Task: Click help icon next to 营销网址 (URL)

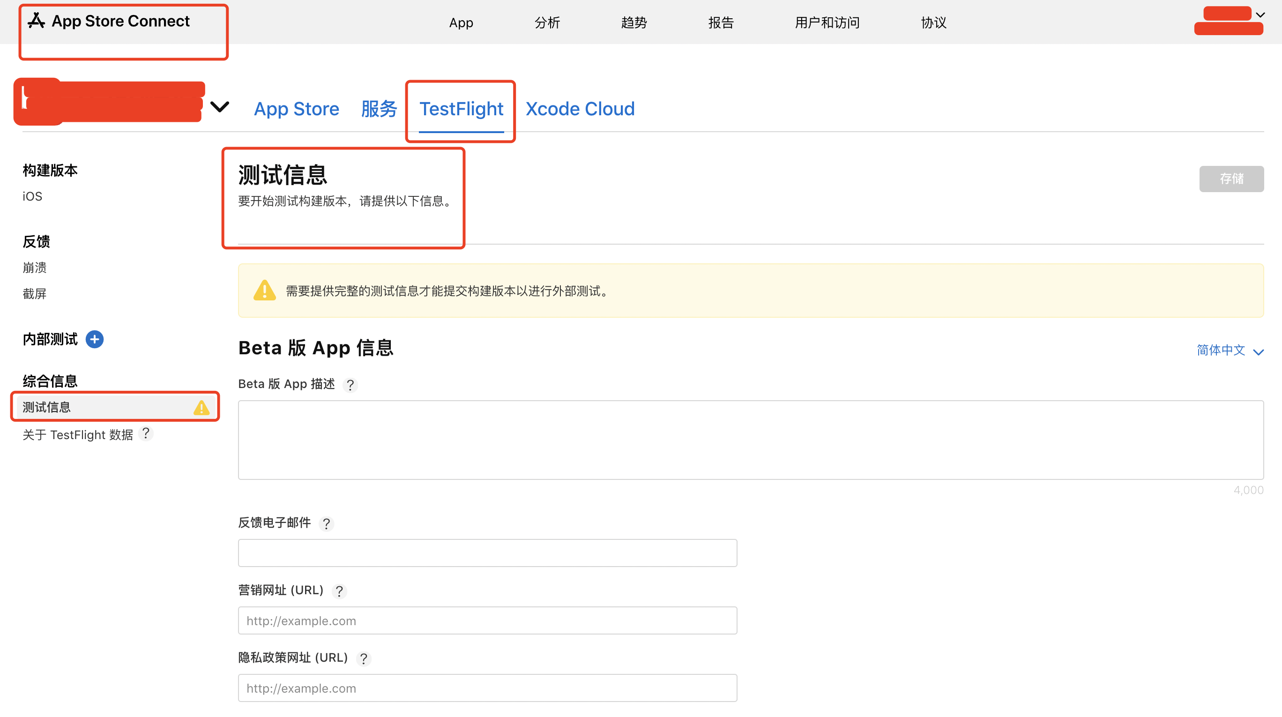Action: pos(339,591)
